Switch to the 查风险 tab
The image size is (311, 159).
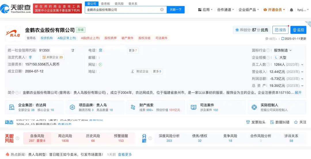[119, 3]
